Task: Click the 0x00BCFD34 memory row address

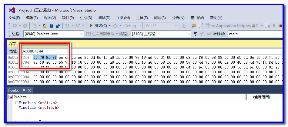Action: tap(18, 72)
